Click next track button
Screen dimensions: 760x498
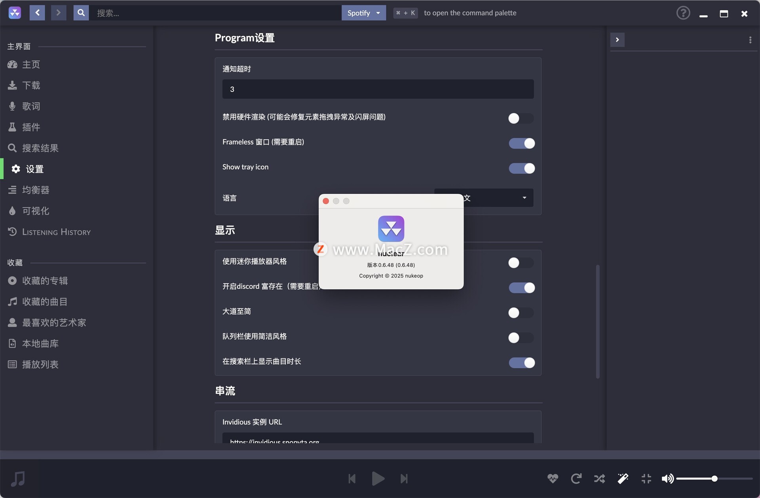tap(404, 479)
